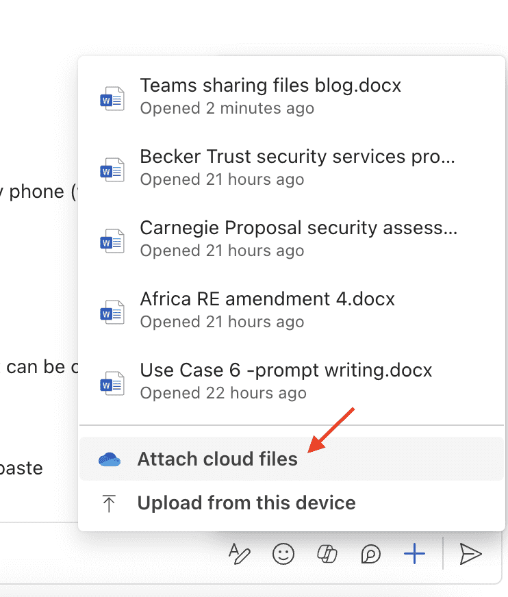
Task: Click Word icon beside Use Case 6 file
Action: tap(112, 383)
